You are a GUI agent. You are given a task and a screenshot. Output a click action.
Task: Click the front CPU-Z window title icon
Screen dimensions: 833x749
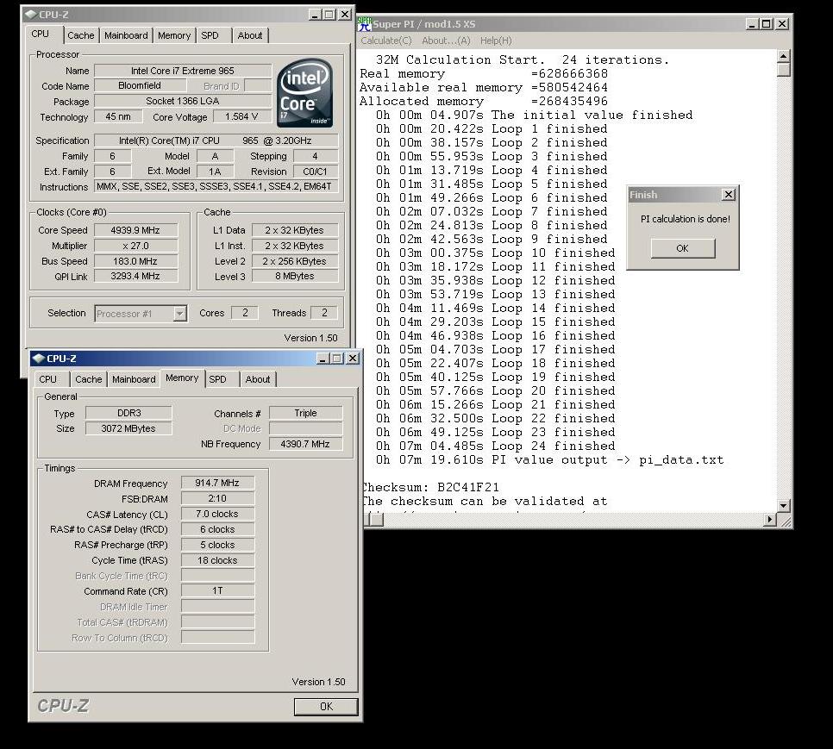click(38, 359)
